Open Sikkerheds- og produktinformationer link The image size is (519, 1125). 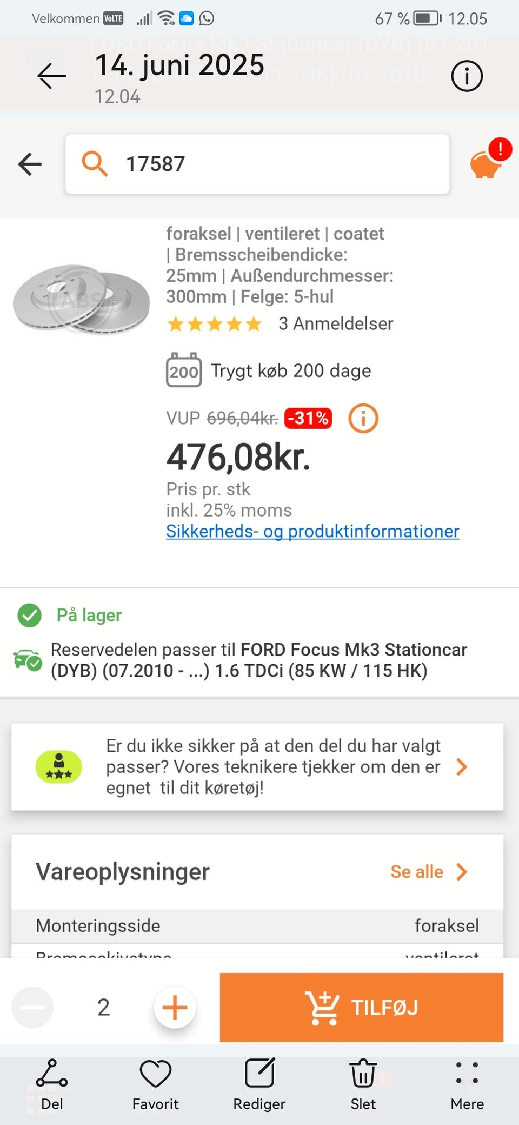click(312, 531)
